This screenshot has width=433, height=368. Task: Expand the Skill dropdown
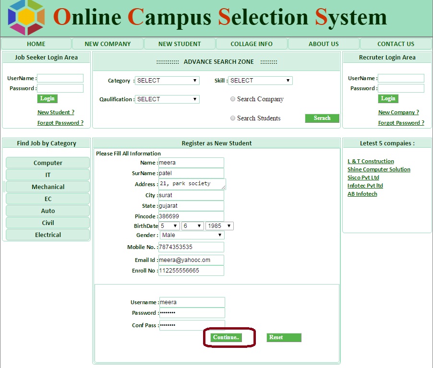click(260, 81)
